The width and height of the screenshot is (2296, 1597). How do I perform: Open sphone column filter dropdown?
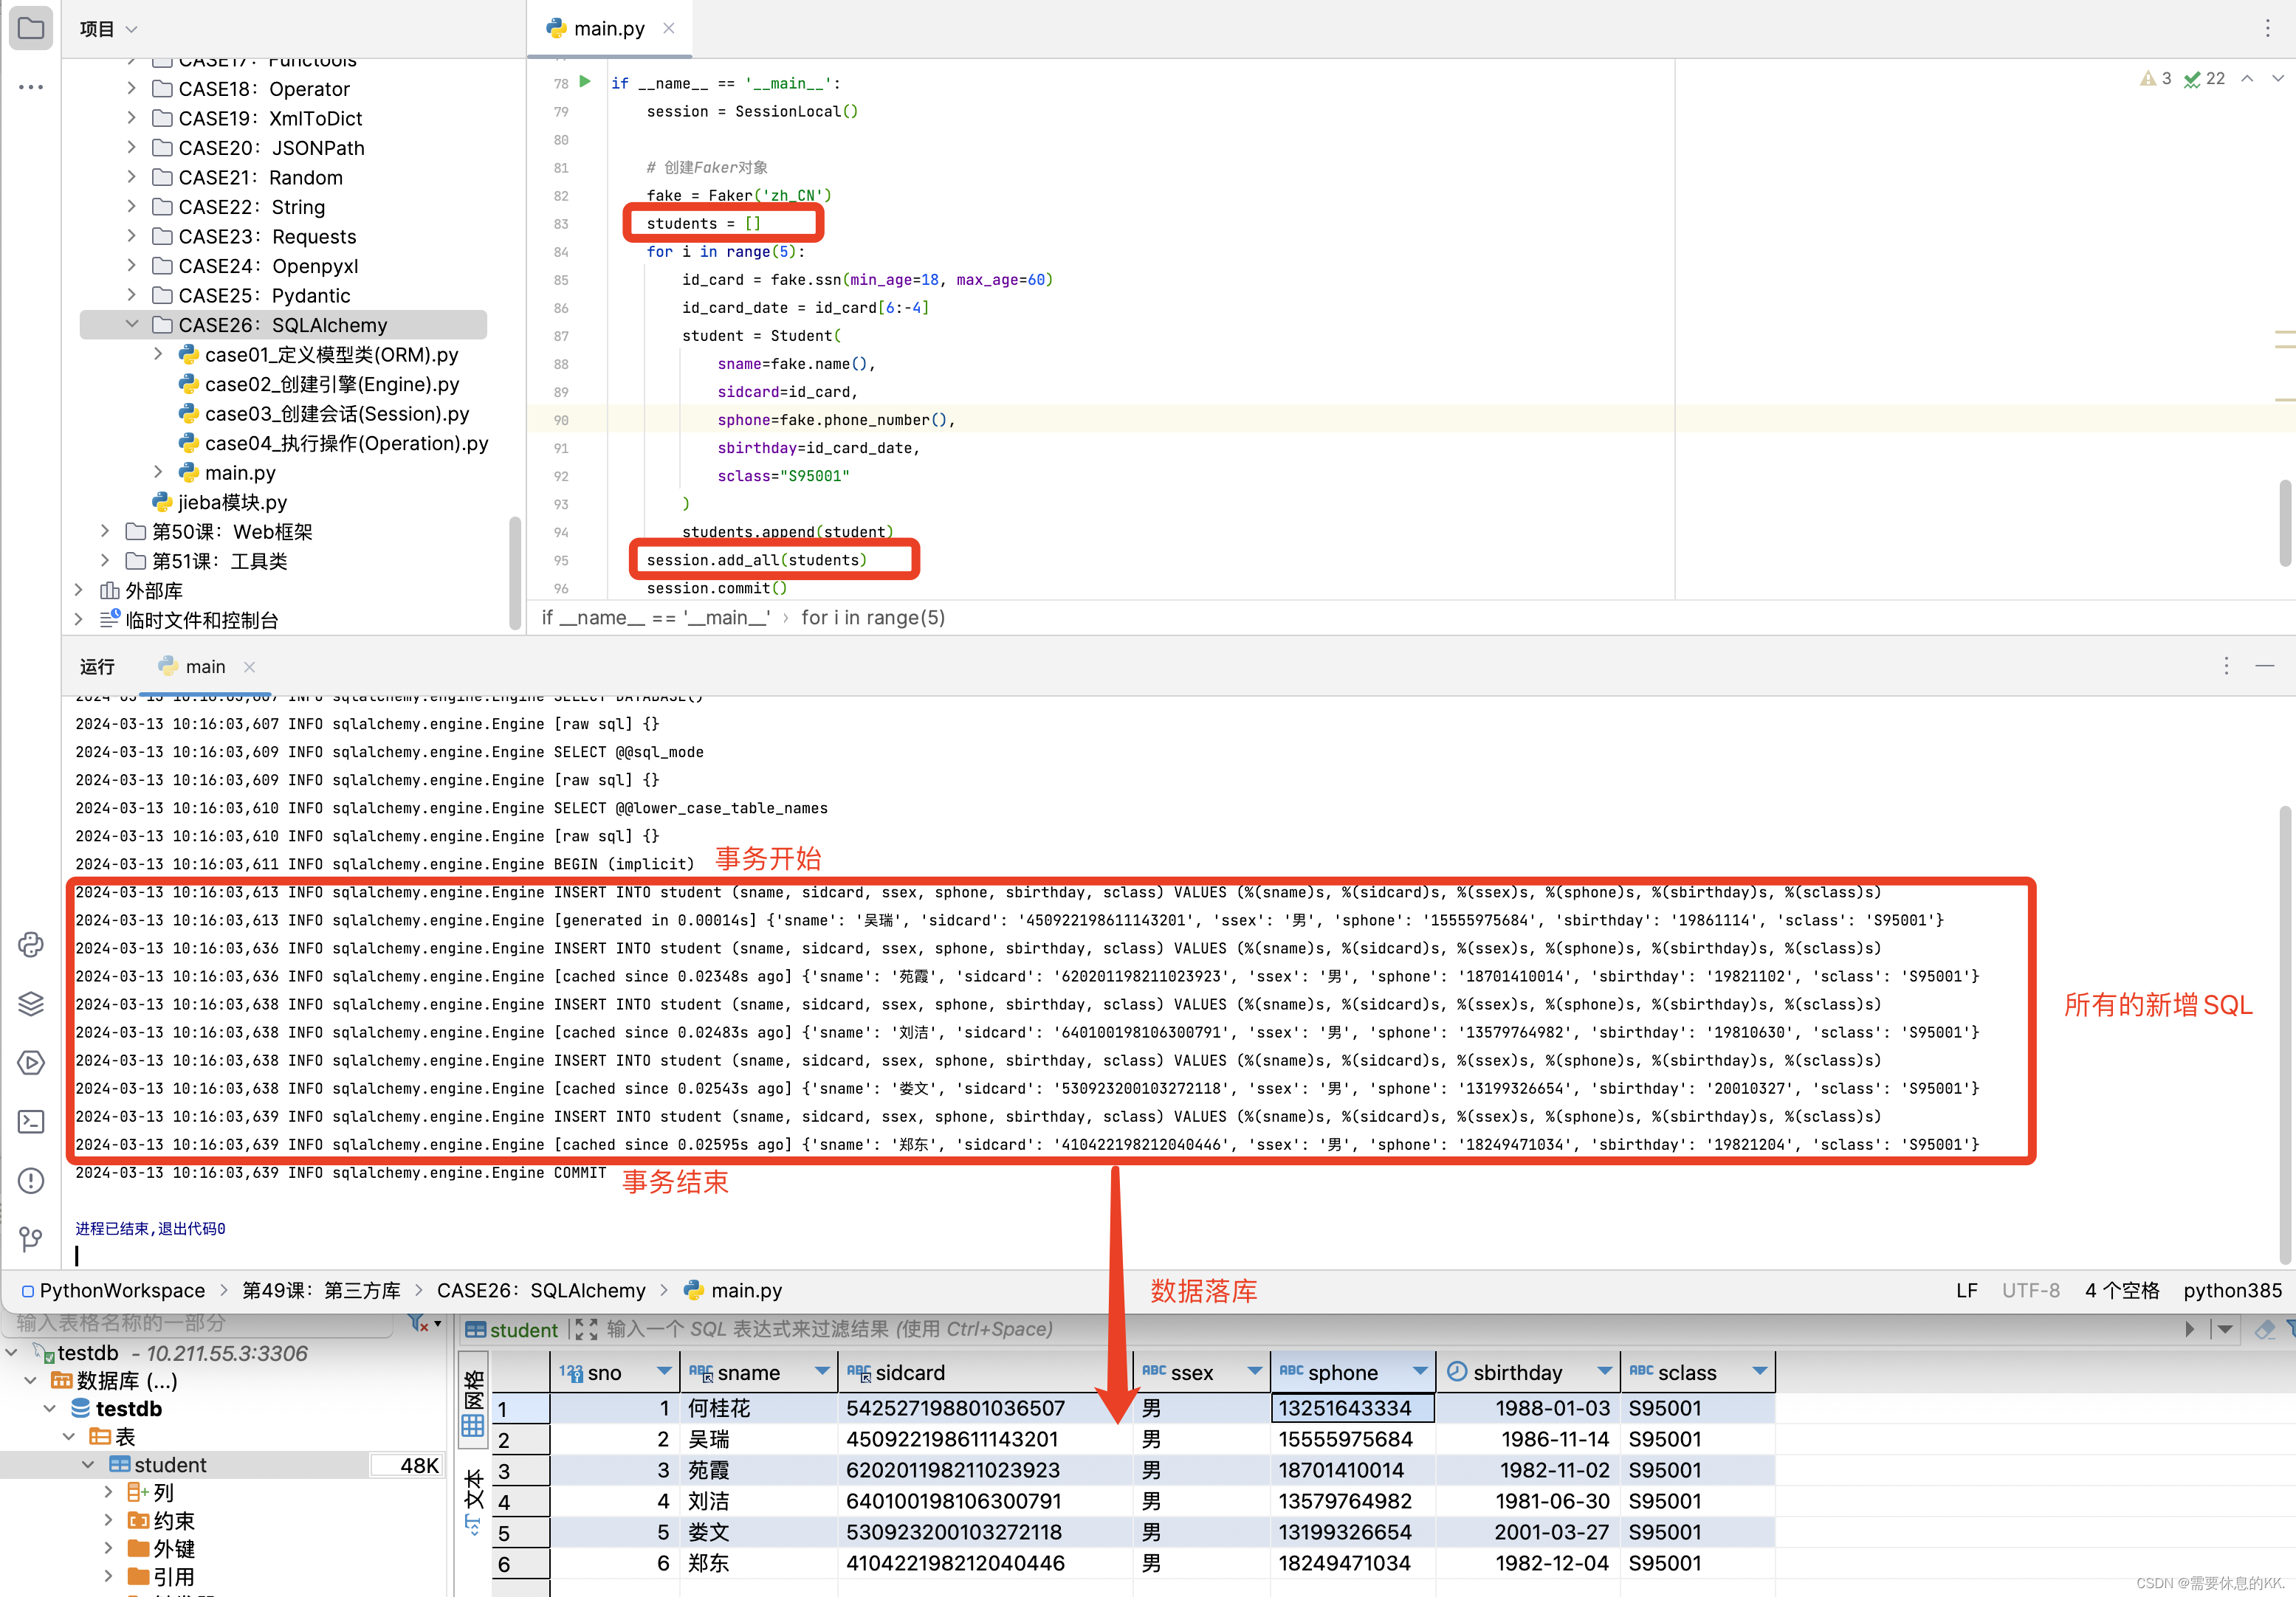point(1420,1371)
